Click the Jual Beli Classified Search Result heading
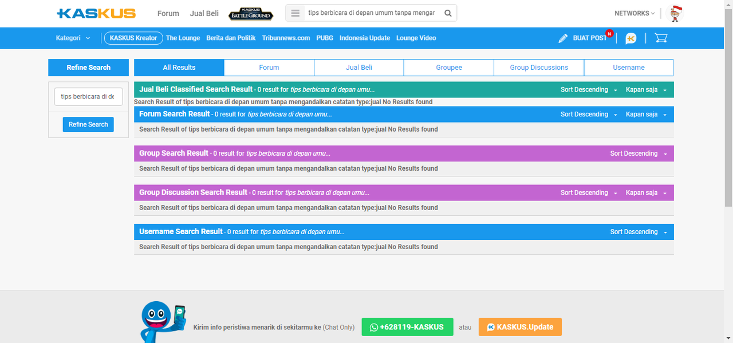This screenshot has width=733, height=343. (x=196, y=89)
